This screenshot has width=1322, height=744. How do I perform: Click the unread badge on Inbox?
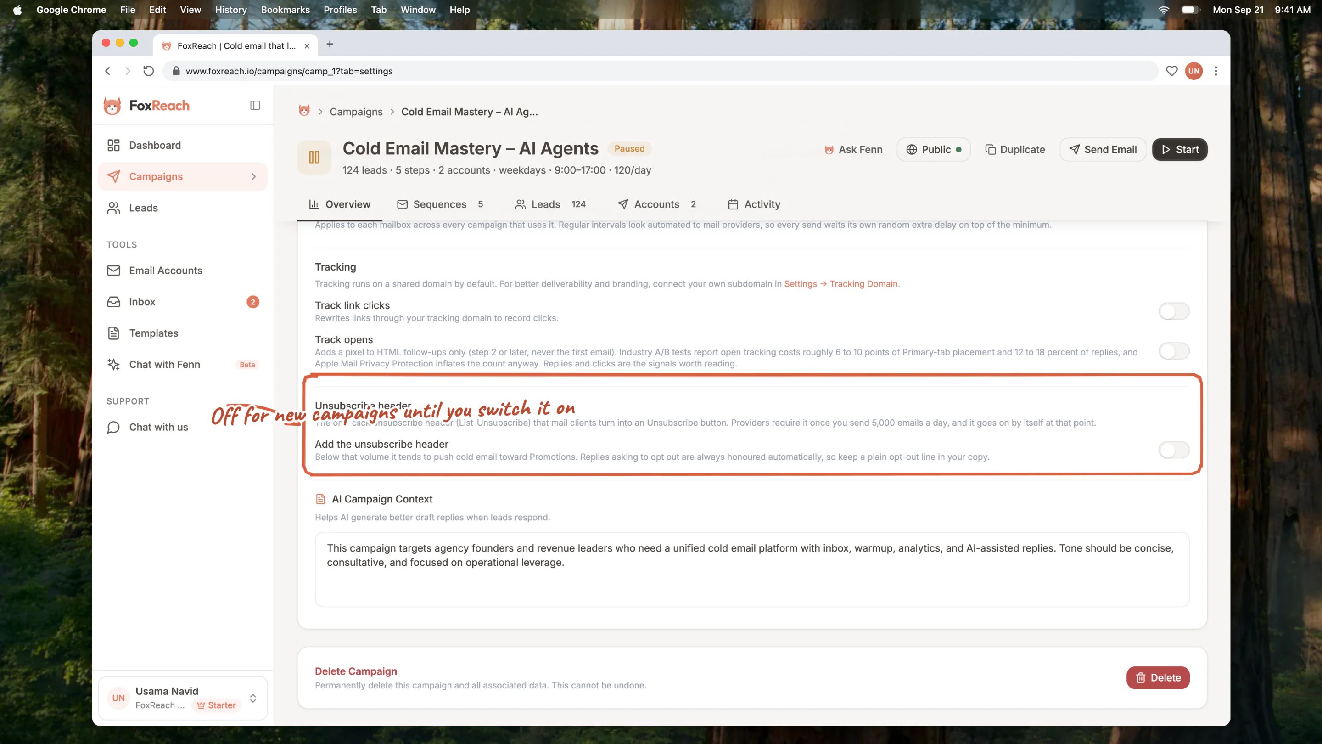click(x=252, y=302)
